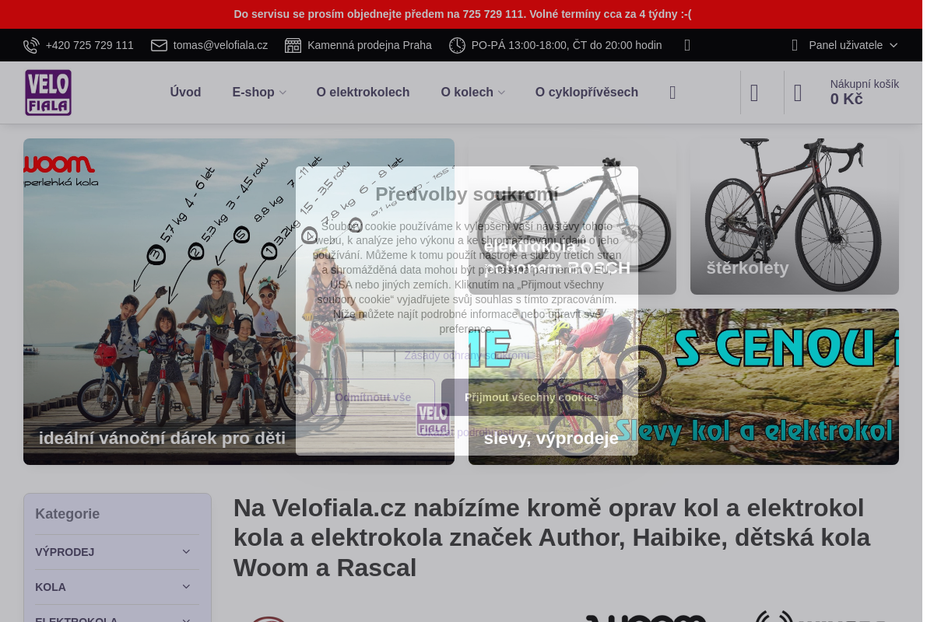Screen dimensions: 934x622
Task: Click the wishlist icon left of the cart
Action: (753, 93)
